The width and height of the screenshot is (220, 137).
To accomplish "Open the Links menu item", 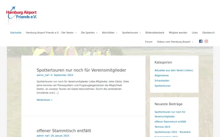I will click(195, 33).
